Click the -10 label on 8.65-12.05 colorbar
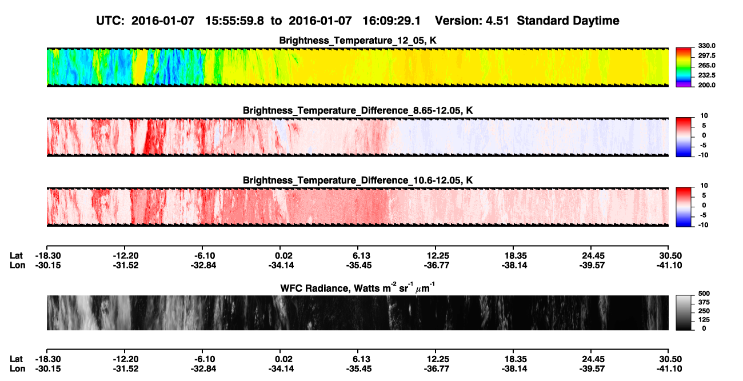The height and width of the screenshot is (381, 743). [x=704, y=155]
